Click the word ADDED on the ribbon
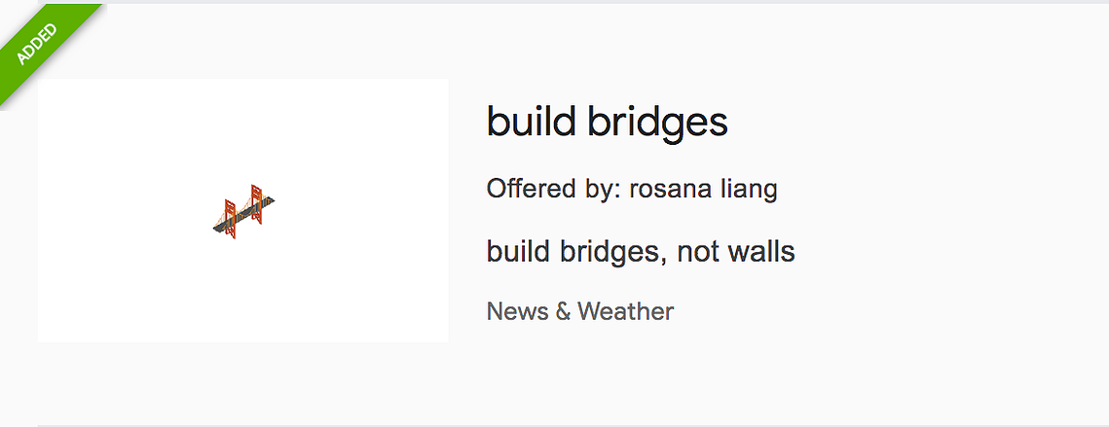This screenshot has width=1109, height=427. tap(36, 44)
